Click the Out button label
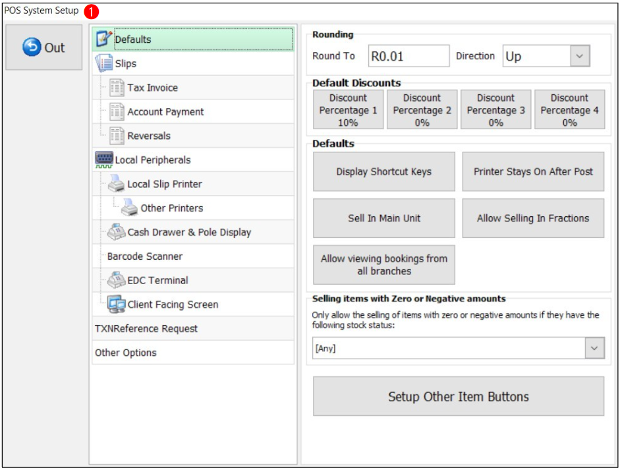Screen dimensions: 620x470 pyautogui.click(x=55, y=48)
